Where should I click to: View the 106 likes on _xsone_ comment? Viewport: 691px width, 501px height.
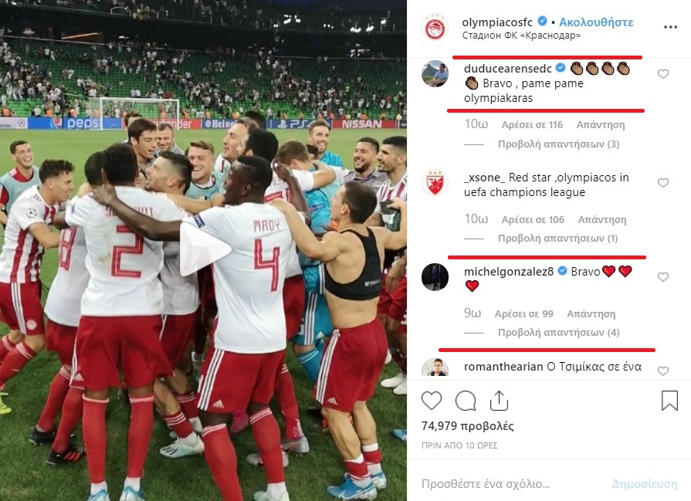[533, 219]
